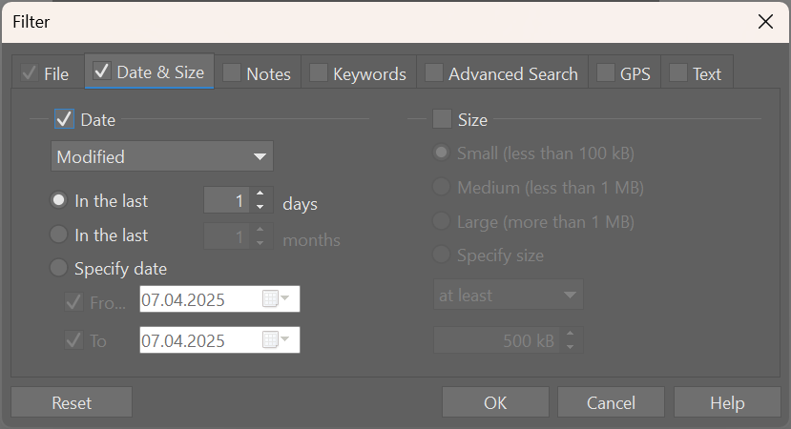Select 'In the last' days radio button
Image resolution: width=791 pixels, height=429 pixels.
[58, 200]
